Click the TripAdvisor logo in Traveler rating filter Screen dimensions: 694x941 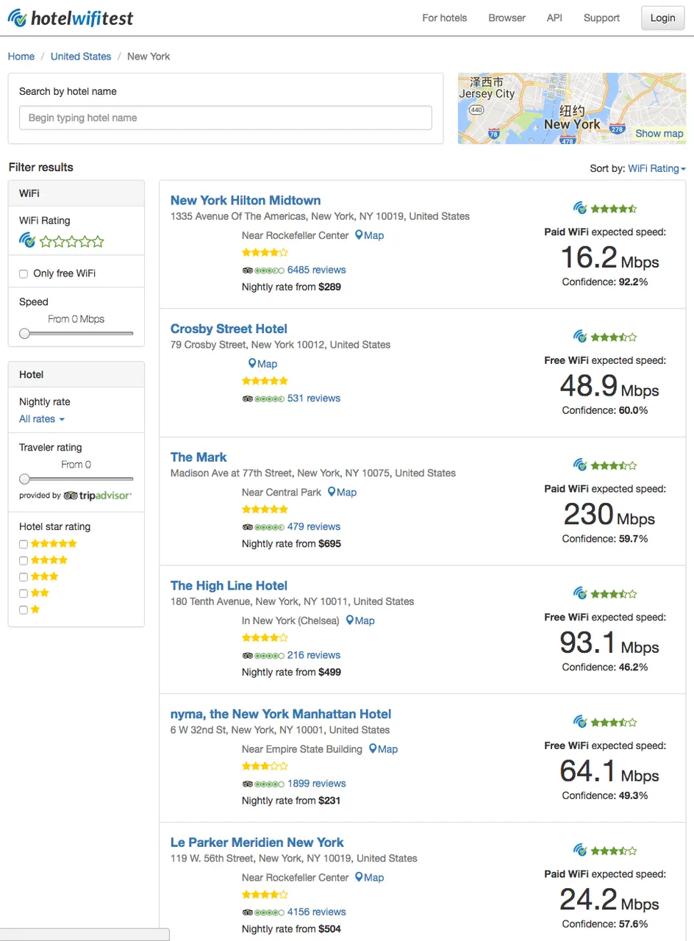click(x=98, y=495)
